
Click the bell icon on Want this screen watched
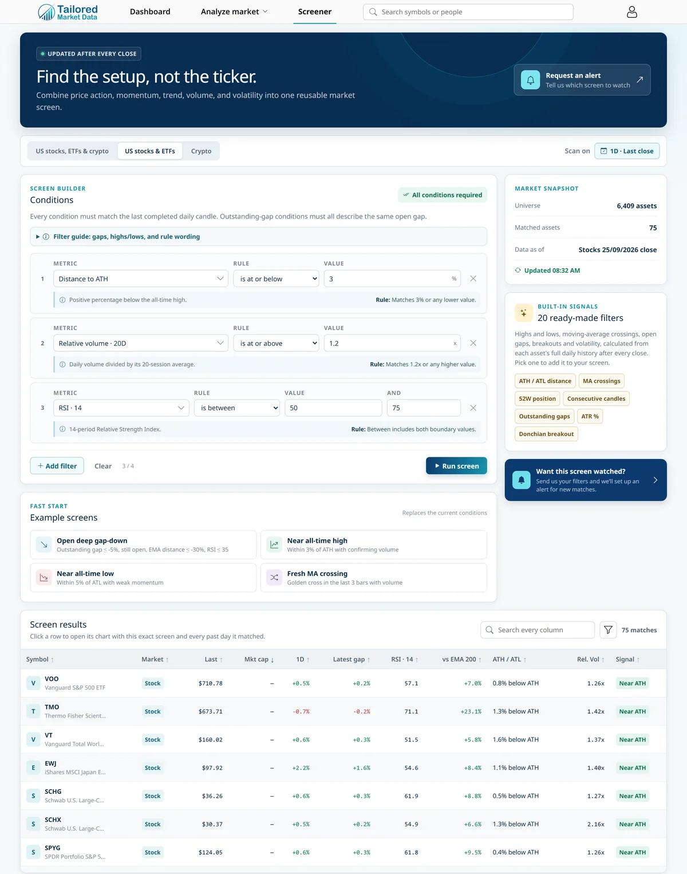tap(521, 480)
